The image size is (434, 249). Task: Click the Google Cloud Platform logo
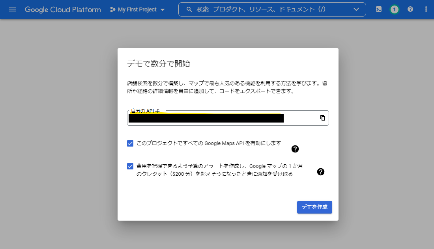tap(63, 9)
